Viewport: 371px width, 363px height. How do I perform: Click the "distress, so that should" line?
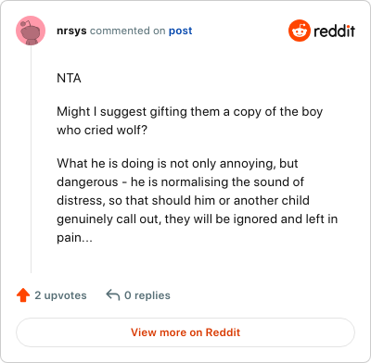coord(183,201)
